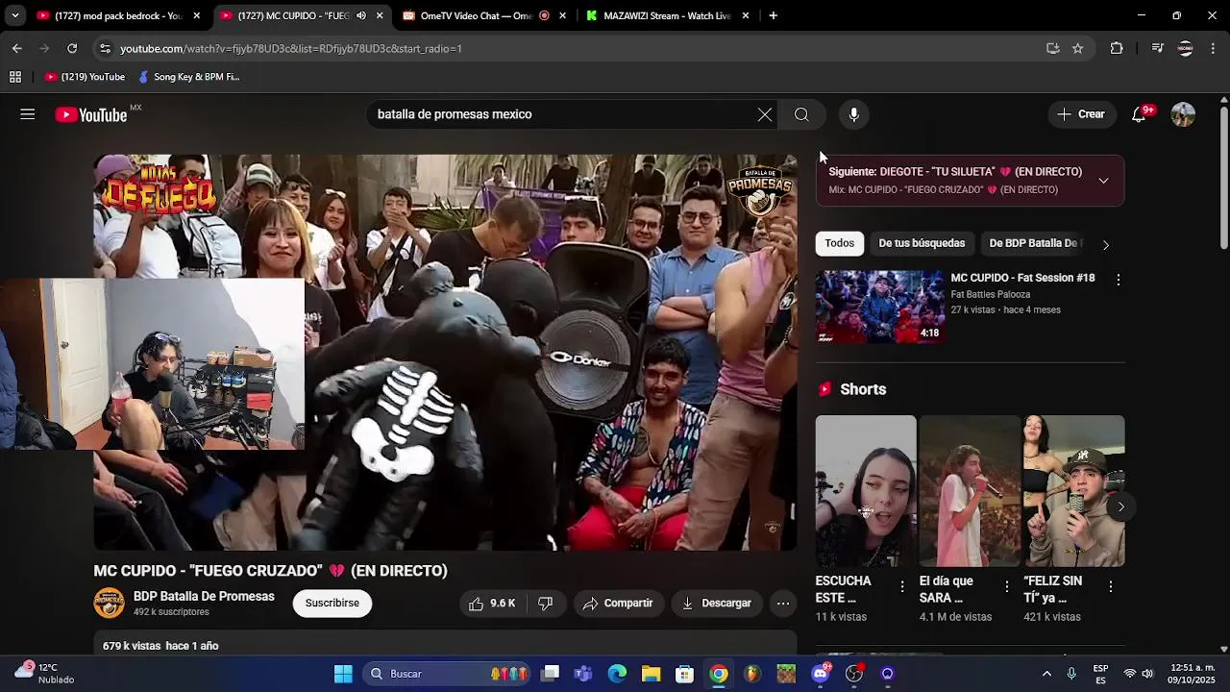Screen dimensions: 1230x692
Task: Click the BDP channel avatar icon
Action: pos(109,604)
